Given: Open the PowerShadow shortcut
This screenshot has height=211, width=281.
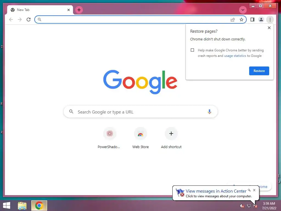Looking at the screenshot, I should [110, 138].
